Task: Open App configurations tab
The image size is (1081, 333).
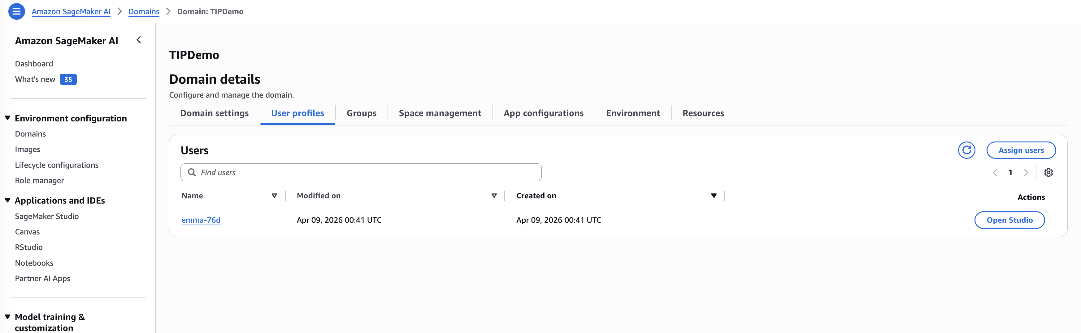Action: coord(543,113)
